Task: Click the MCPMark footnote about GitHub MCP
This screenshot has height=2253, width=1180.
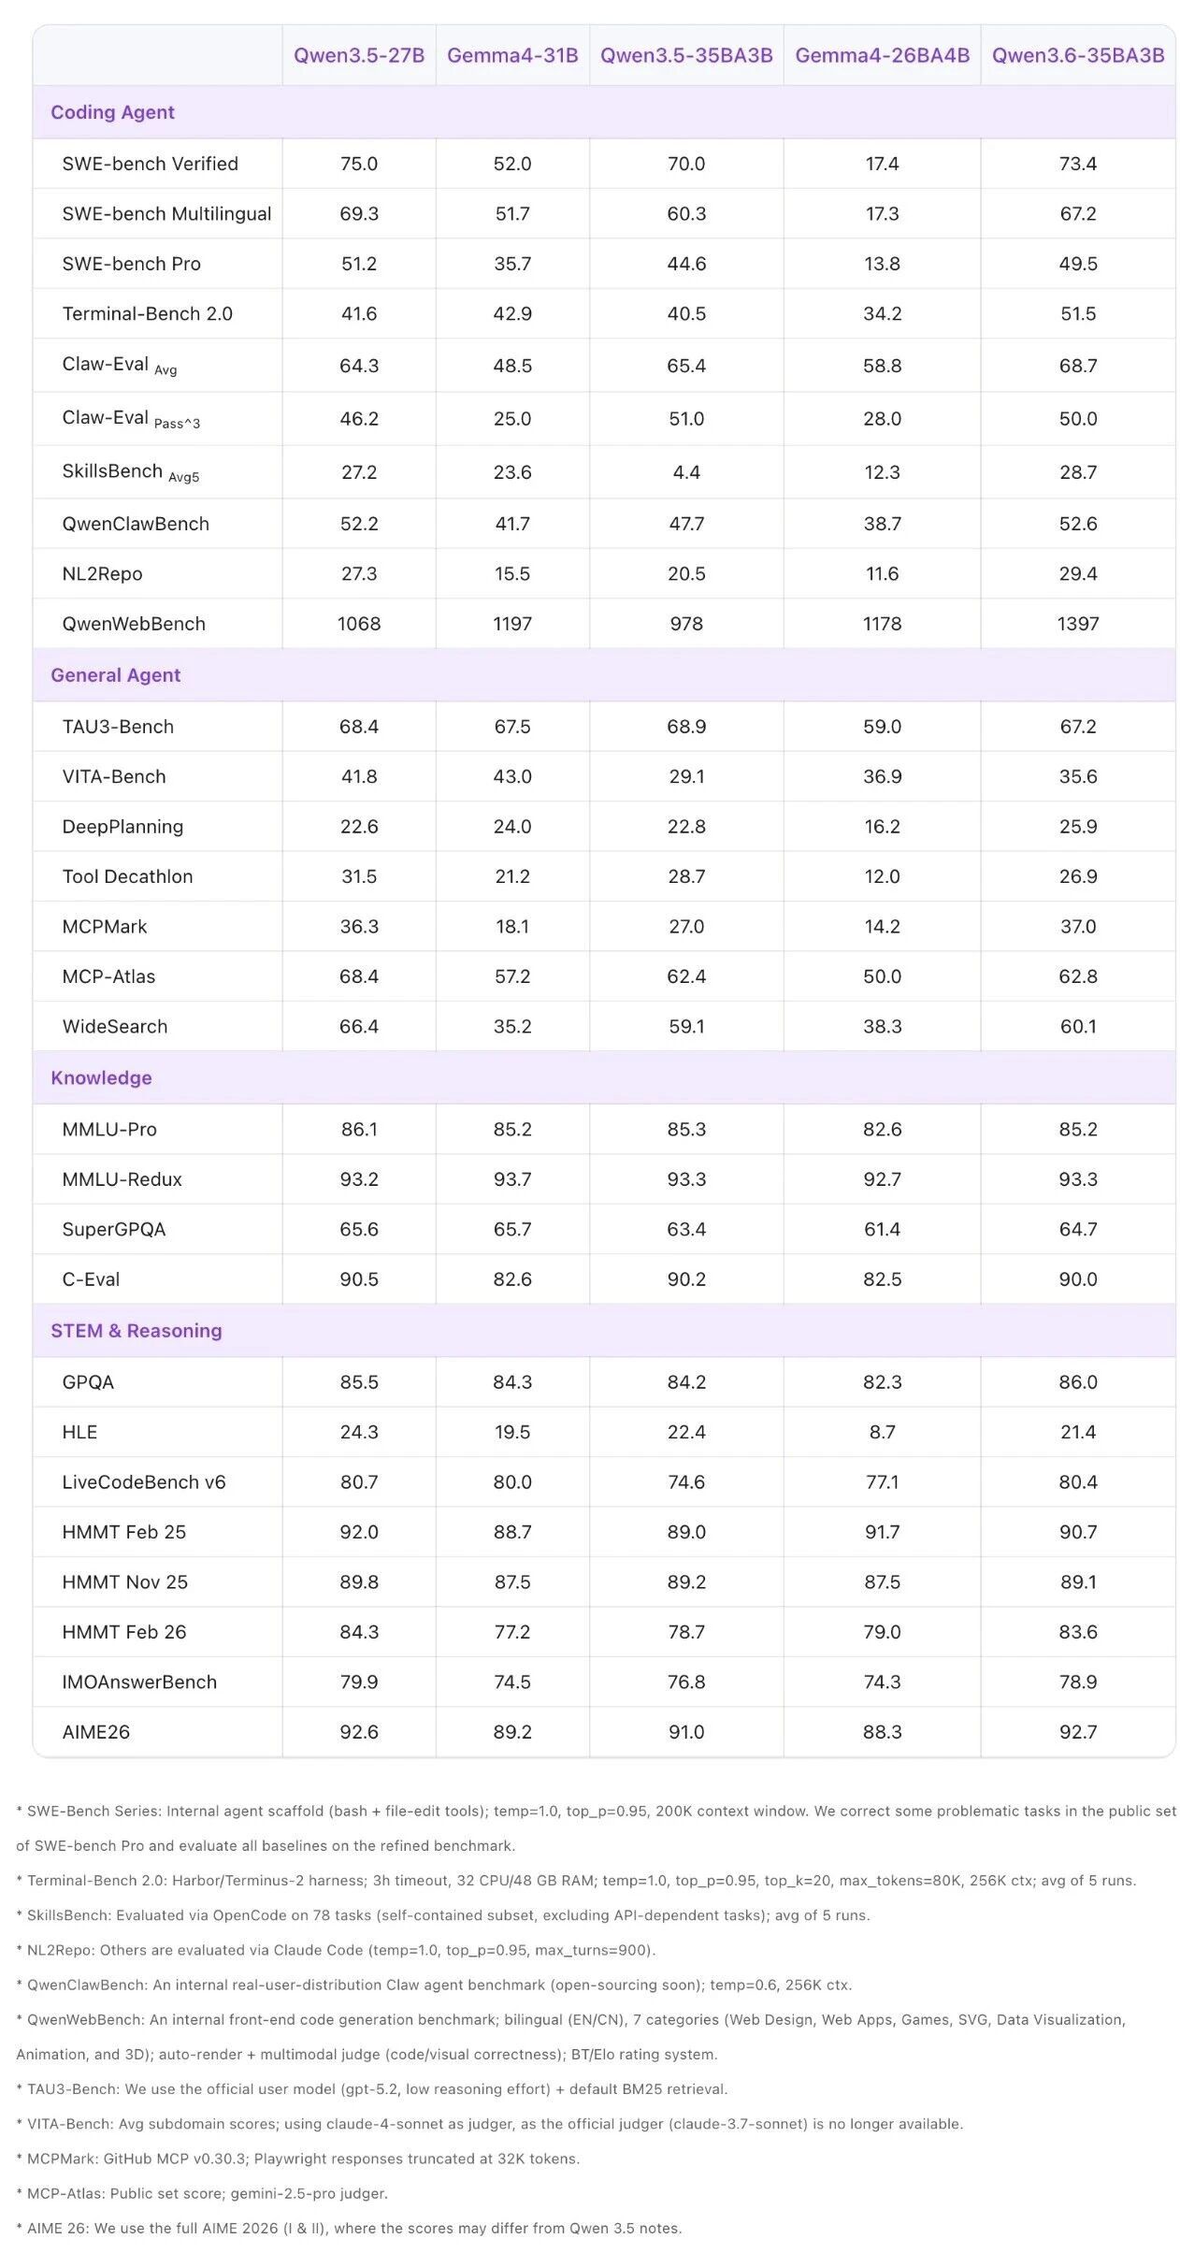Action: point(299,2159)
